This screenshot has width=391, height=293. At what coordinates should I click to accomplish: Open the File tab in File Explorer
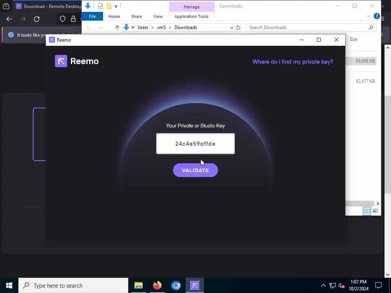[92, 16]
